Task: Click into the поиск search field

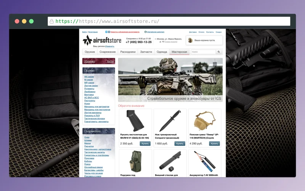Action: (x=203, y=52)
